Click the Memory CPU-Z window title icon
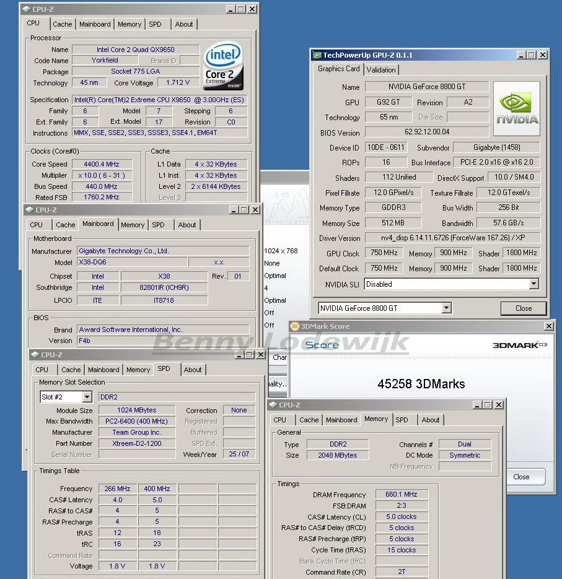Screen dimensions: 562x579 pos(273,405)
